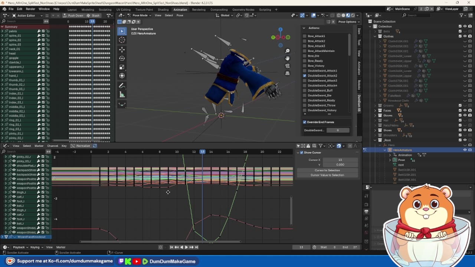Image resolution: width=475 pixels, height=267 pixels.
Task: Click the viewport zoom magnifier gizmo
Action: (288, 51)
